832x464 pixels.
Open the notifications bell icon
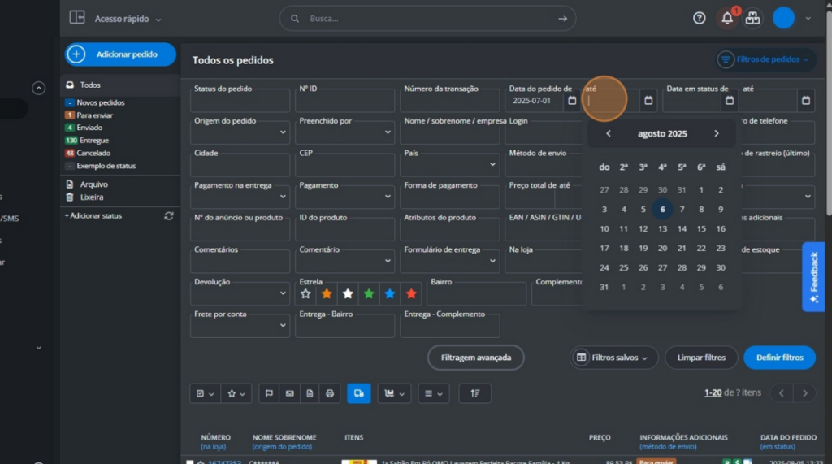(x=727, y=19)
